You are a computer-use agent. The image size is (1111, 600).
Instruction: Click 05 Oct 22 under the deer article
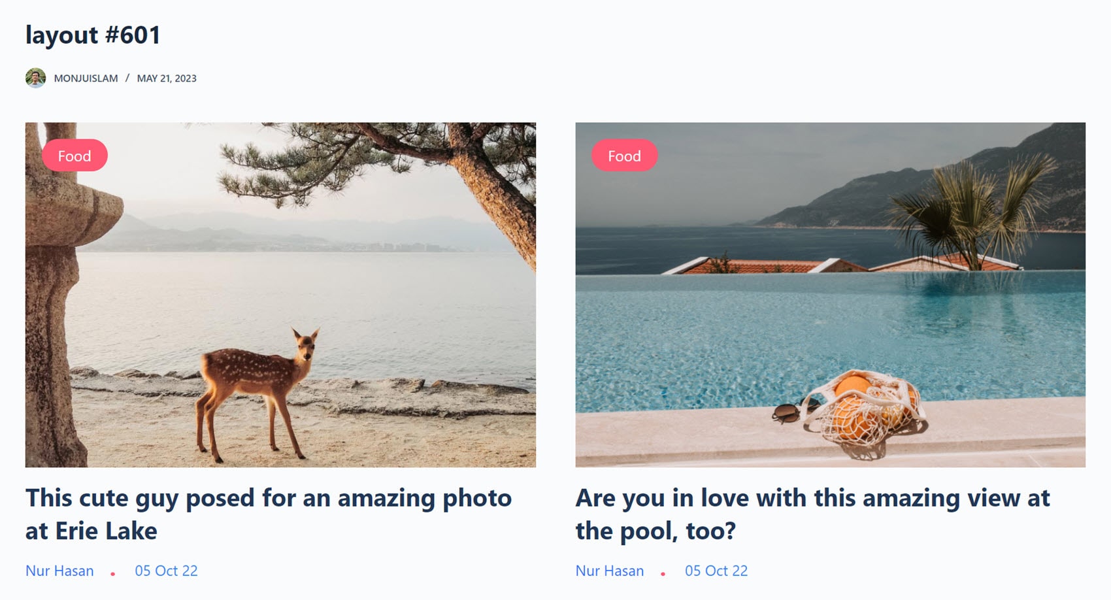tap(166, 571)
